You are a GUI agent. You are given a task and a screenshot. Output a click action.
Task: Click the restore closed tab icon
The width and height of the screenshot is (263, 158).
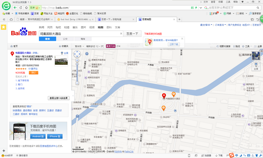(x=258, y=20)
